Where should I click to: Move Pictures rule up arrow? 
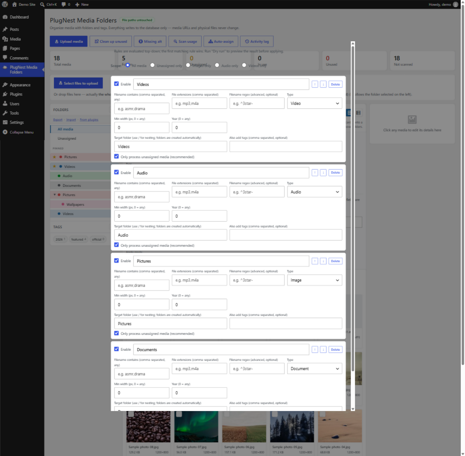pos(315,261)
